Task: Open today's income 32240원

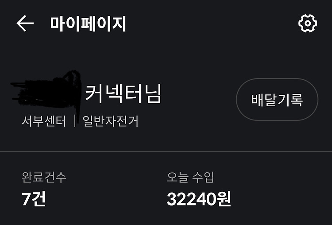Action: click(199, 199)
